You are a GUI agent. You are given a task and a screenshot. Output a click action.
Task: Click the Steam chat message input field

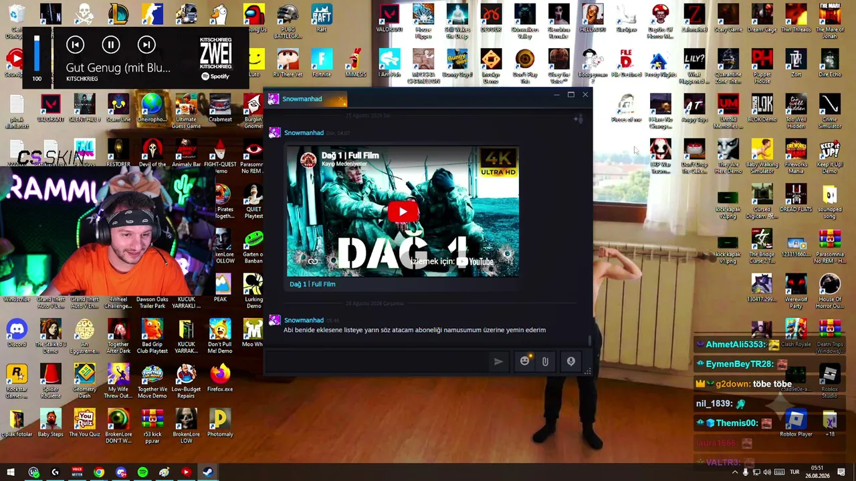point(378,361)
